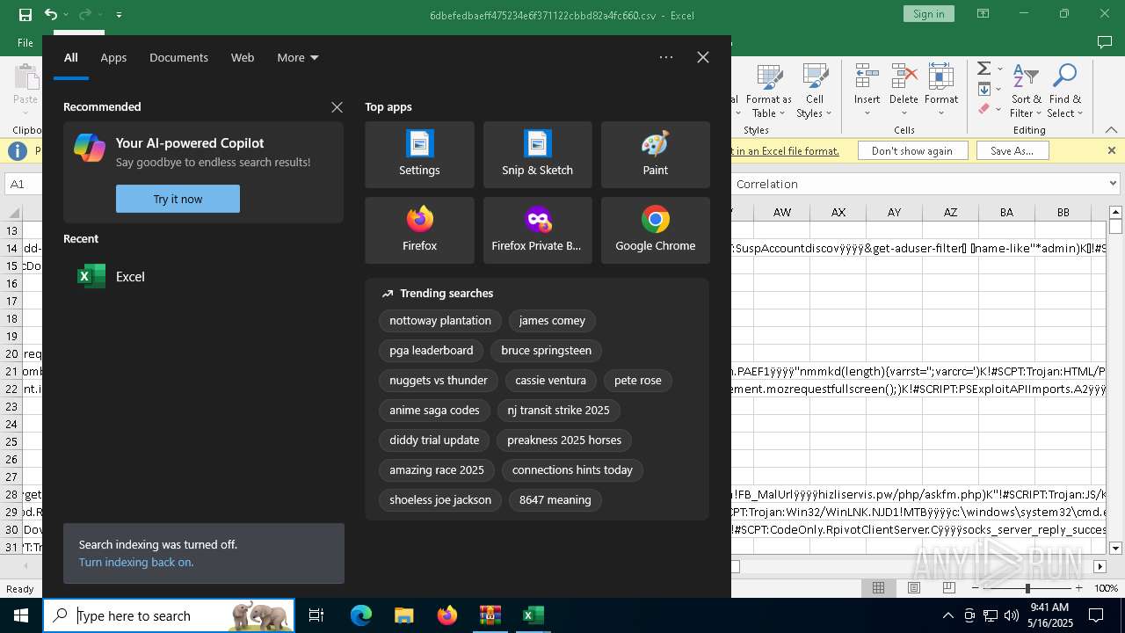Open notification center icon
The width and height of the screenshot is (1125, 633).
1096,615
